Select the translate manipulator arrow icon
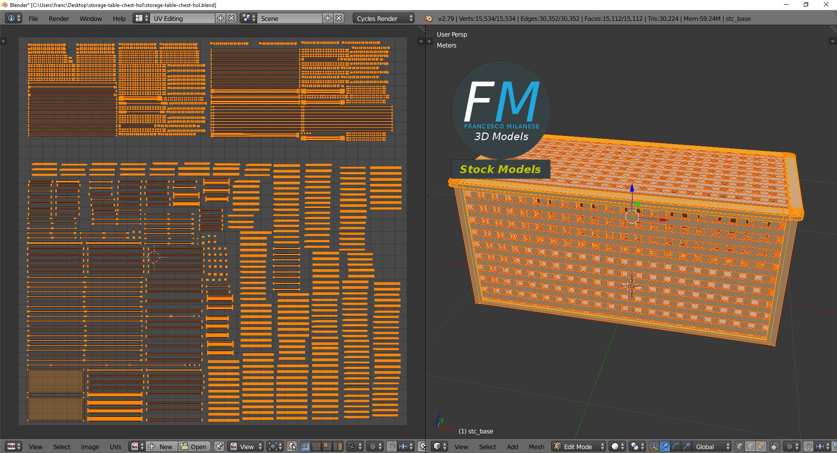 (x=665, y=446)
